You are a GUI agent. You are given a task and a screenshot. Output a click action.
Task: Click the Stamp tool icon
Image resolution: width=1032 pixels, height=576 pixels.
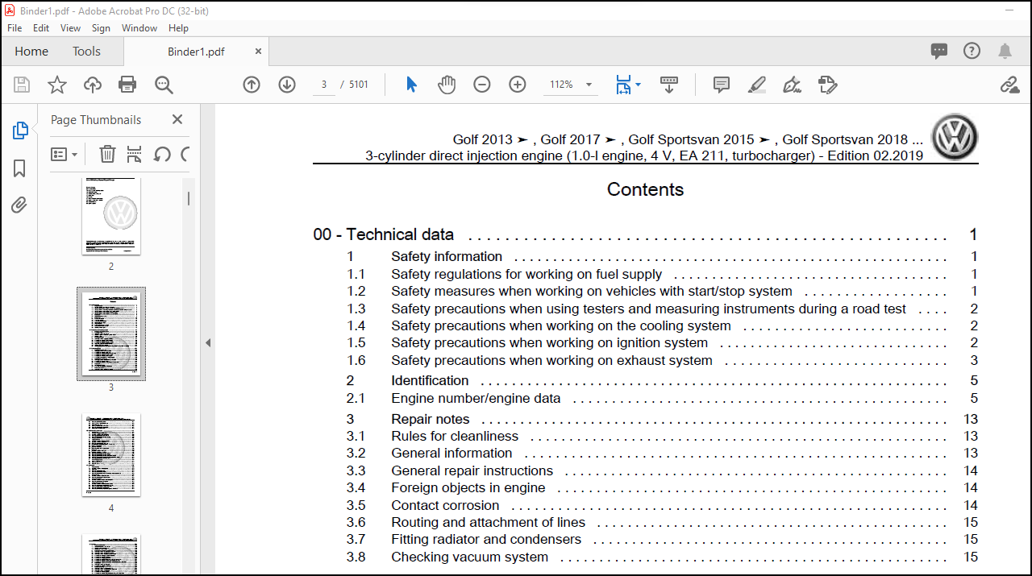827,85
